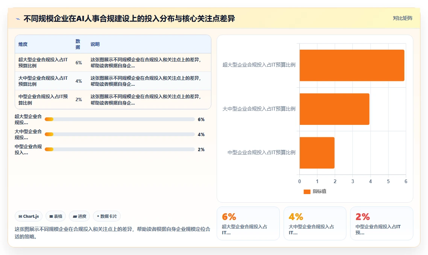Click the 6% progress bar for 超大型企业

120,119
